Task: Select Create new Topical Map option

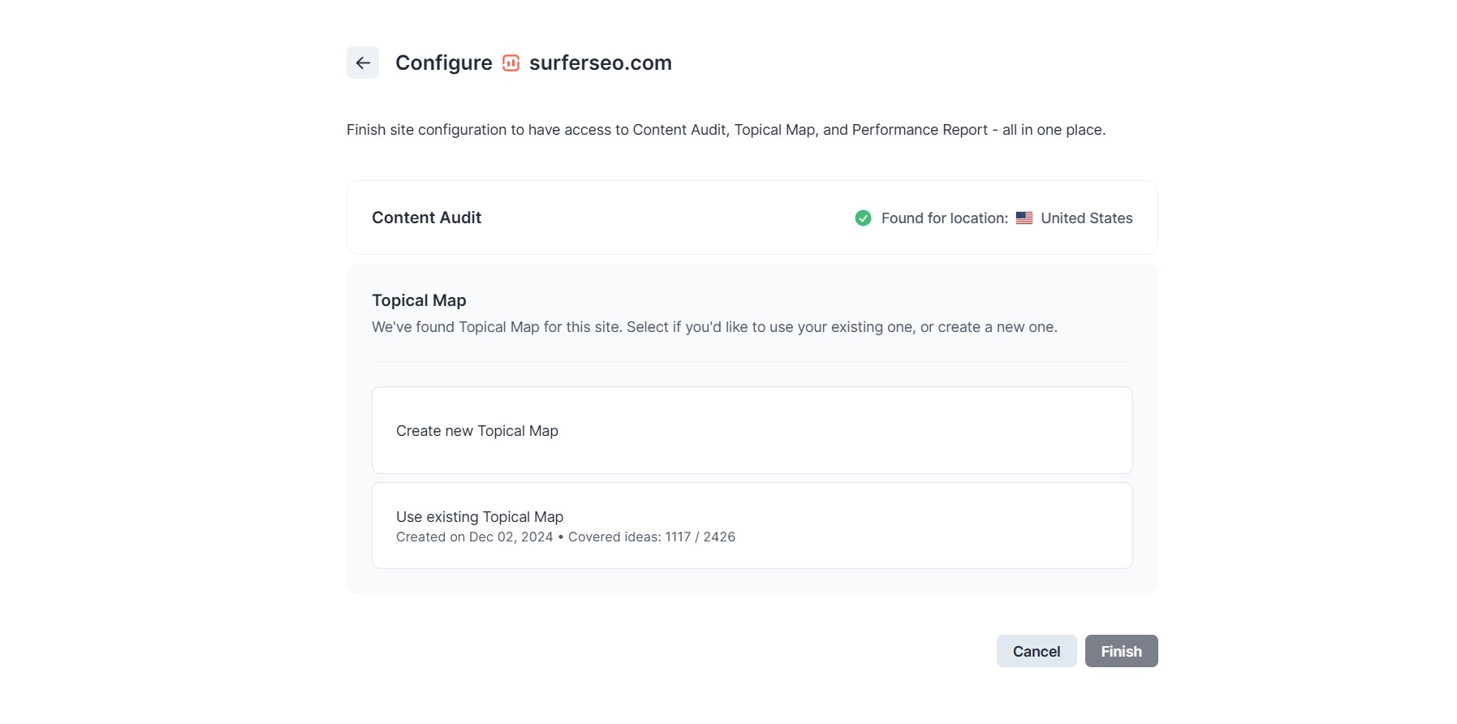Action: click(752, 430)
